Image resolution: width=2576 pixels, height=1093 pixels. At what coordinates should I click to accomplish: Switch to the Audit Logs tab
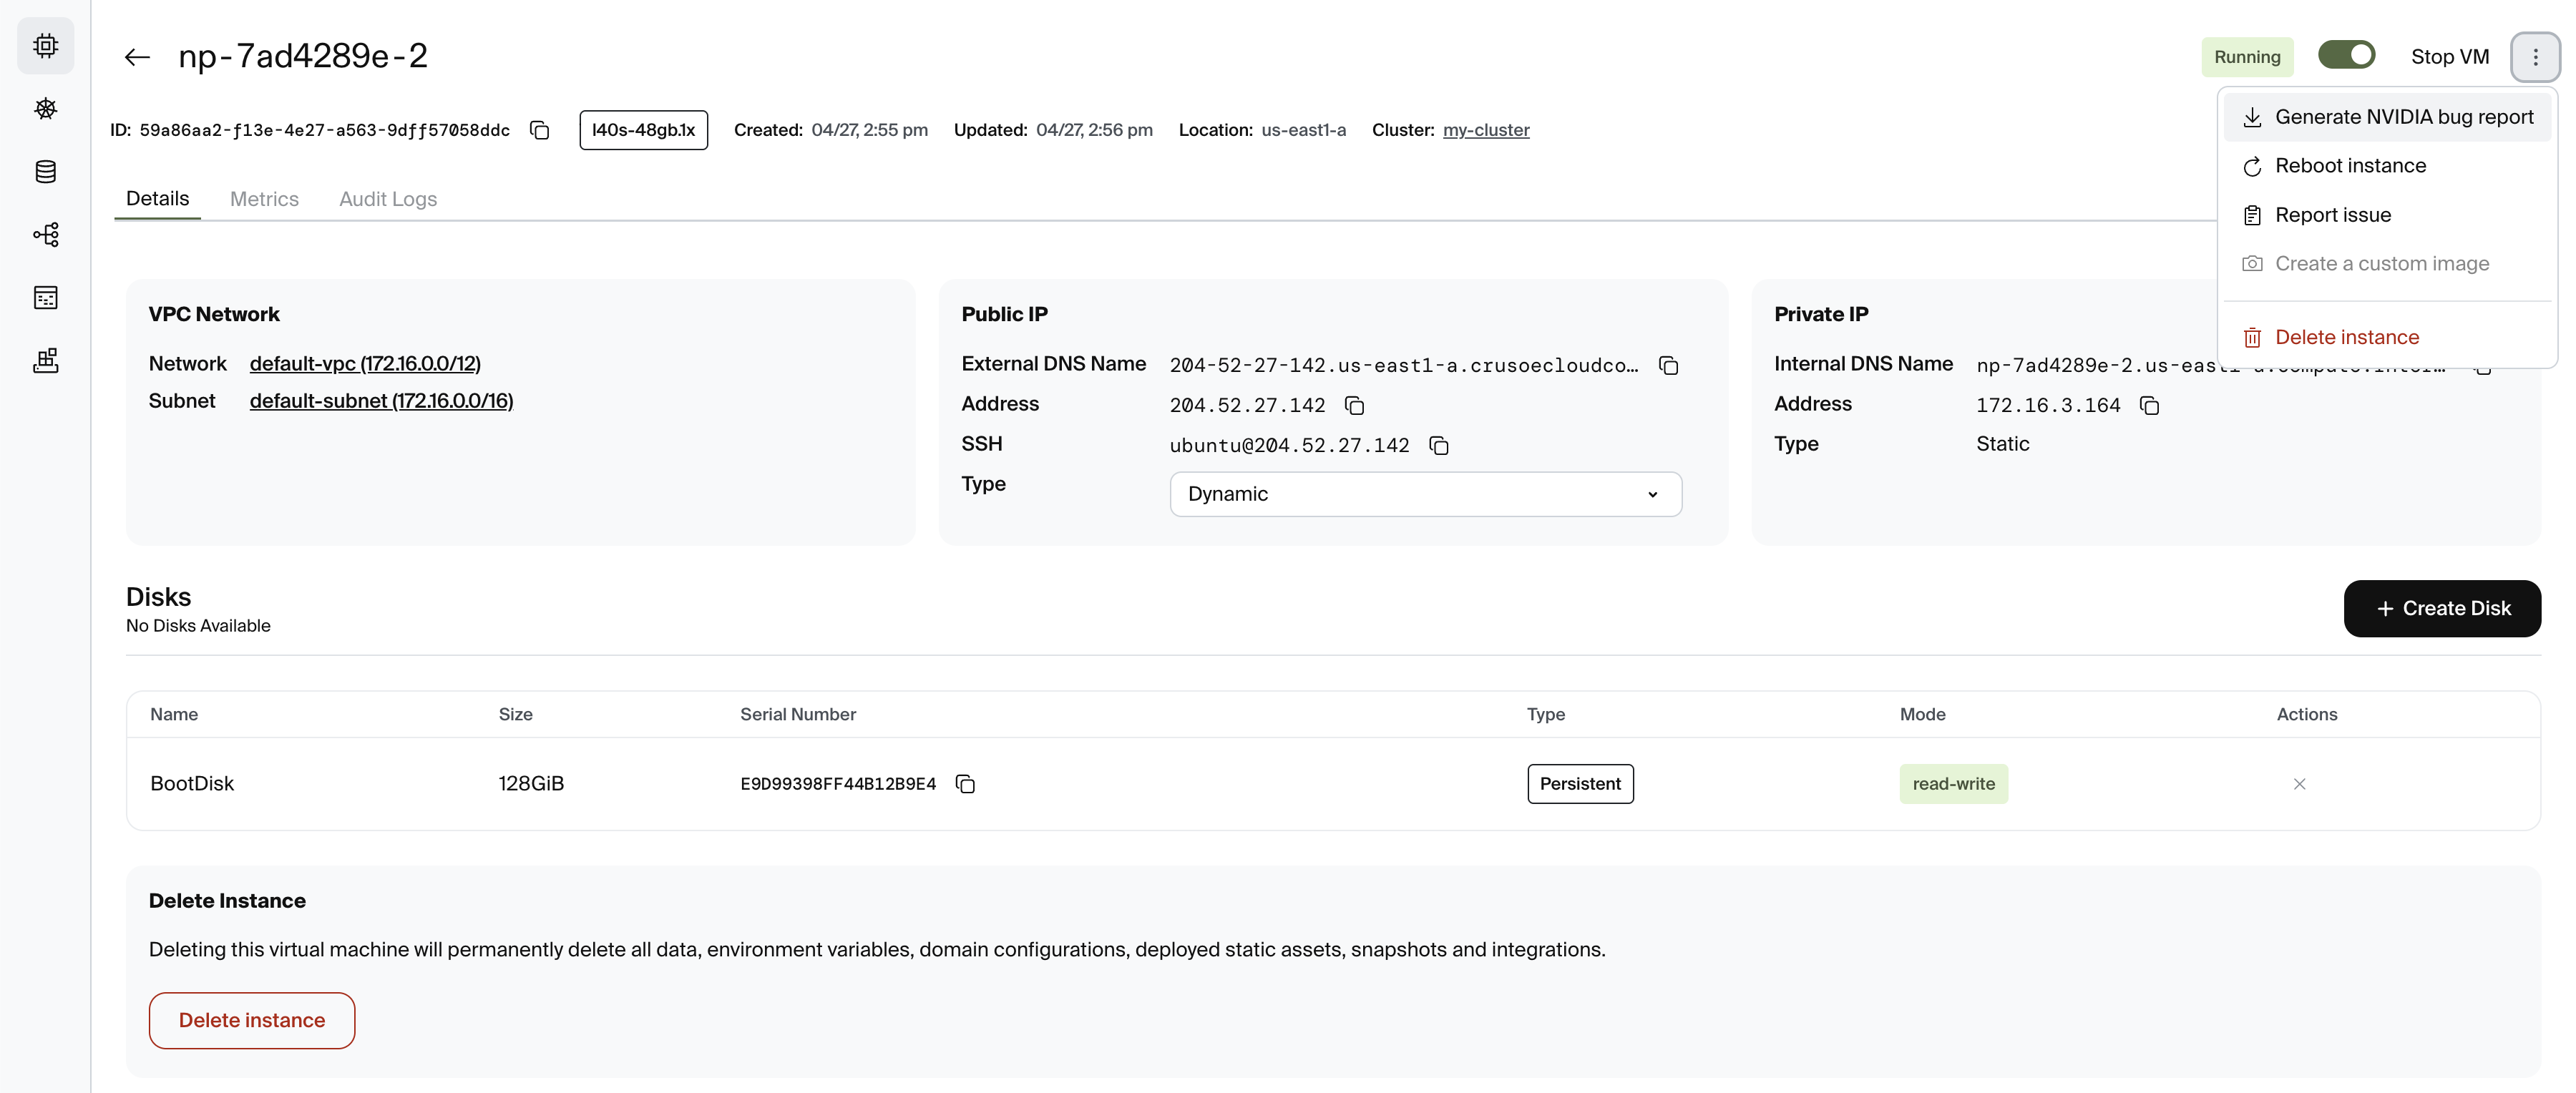click(388, 199)
